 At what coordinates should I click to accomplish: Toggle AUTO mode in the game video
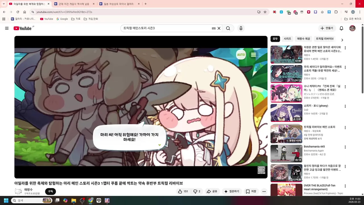241,55
